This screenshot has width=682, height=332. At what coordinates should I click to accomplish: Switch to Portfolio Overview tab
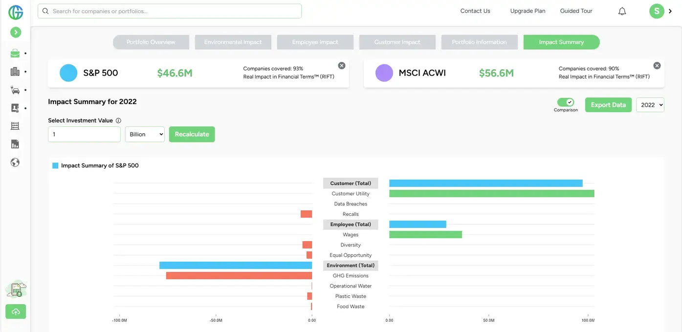(151, 42)
